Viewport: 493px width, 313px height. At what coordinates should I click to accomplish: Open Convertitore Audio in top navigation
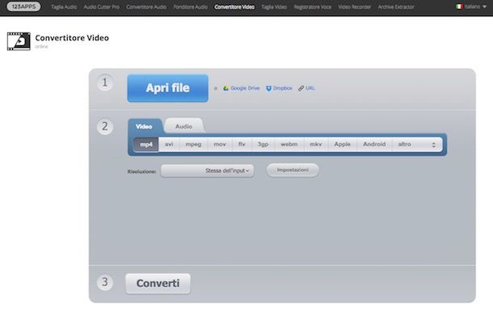point(146,7)
